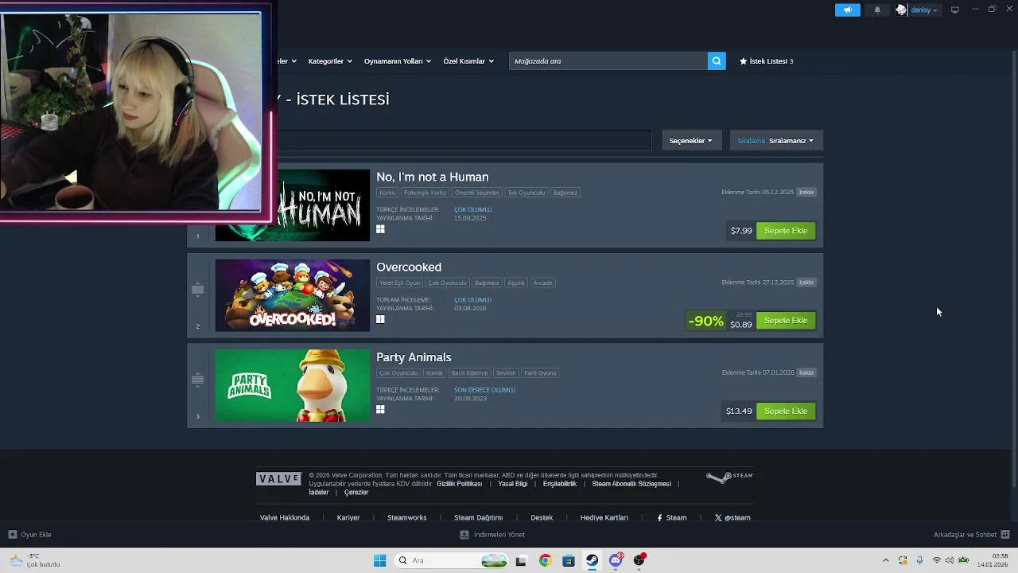
Task: Click the Parti Oyunu tag
Action: coord(540,372)
